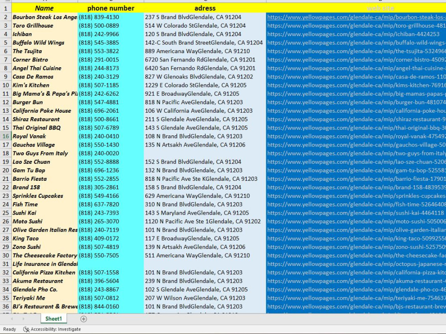The image size is (446, 334).
Task: Select the Ichiban name cell
Action: (x=44, y=34)
